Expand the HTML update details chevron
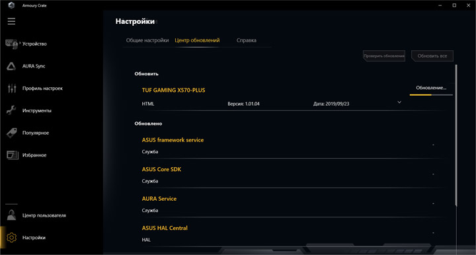Image resolution: width=476 pixels, height=255 pixels. coord(399,102)
